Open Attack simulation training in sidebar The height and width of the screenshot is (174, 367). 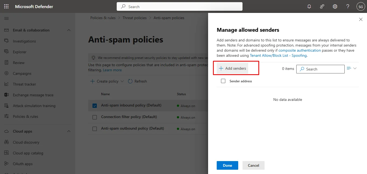point(34,106)
